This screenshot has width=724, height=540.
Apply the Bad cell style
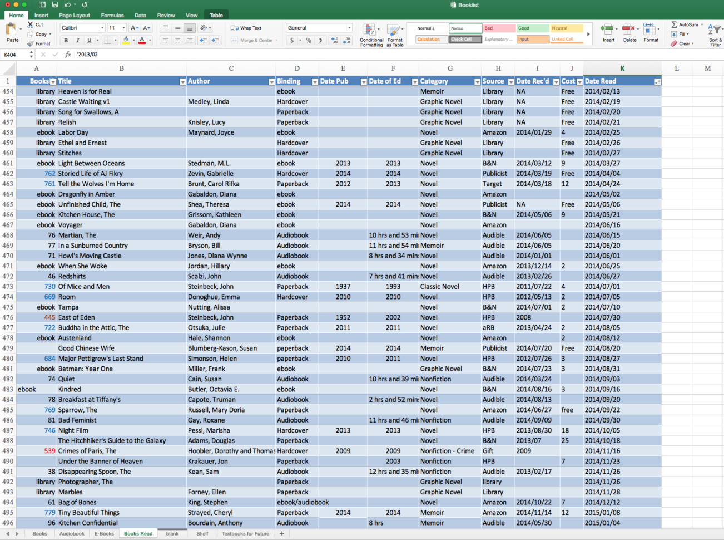498,28
